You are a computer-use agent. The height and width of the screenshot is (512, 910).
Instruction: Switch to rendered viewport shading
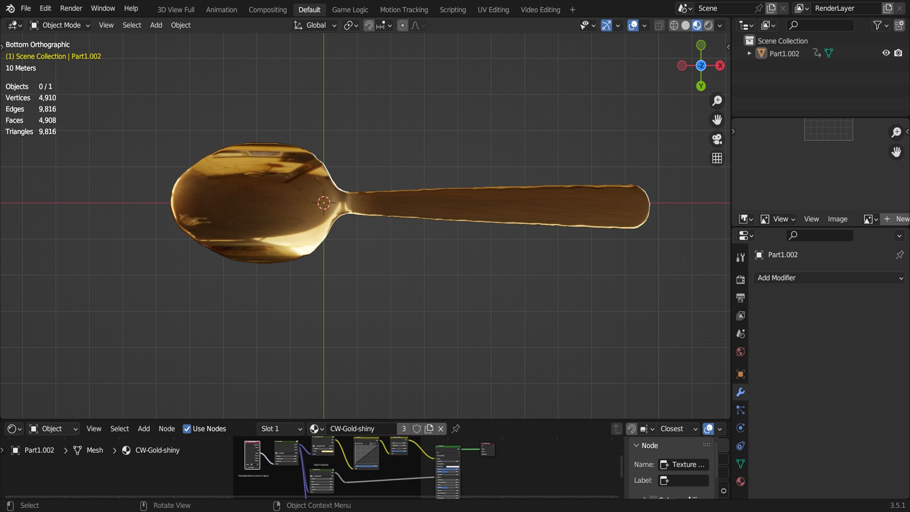click(x=709, y=25)
